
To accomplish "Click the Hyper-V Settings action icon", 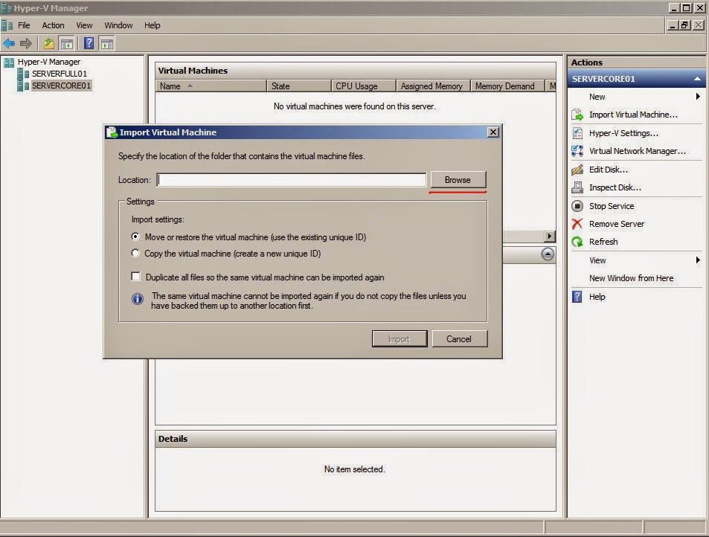I will pos(577,133).
